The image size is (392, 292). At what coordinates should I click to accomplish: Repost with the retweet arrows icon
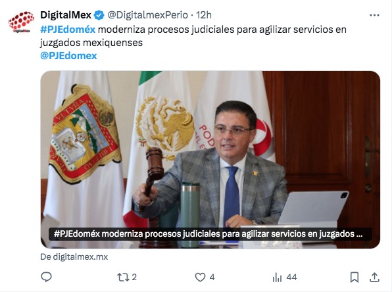(x=122, y=277)
